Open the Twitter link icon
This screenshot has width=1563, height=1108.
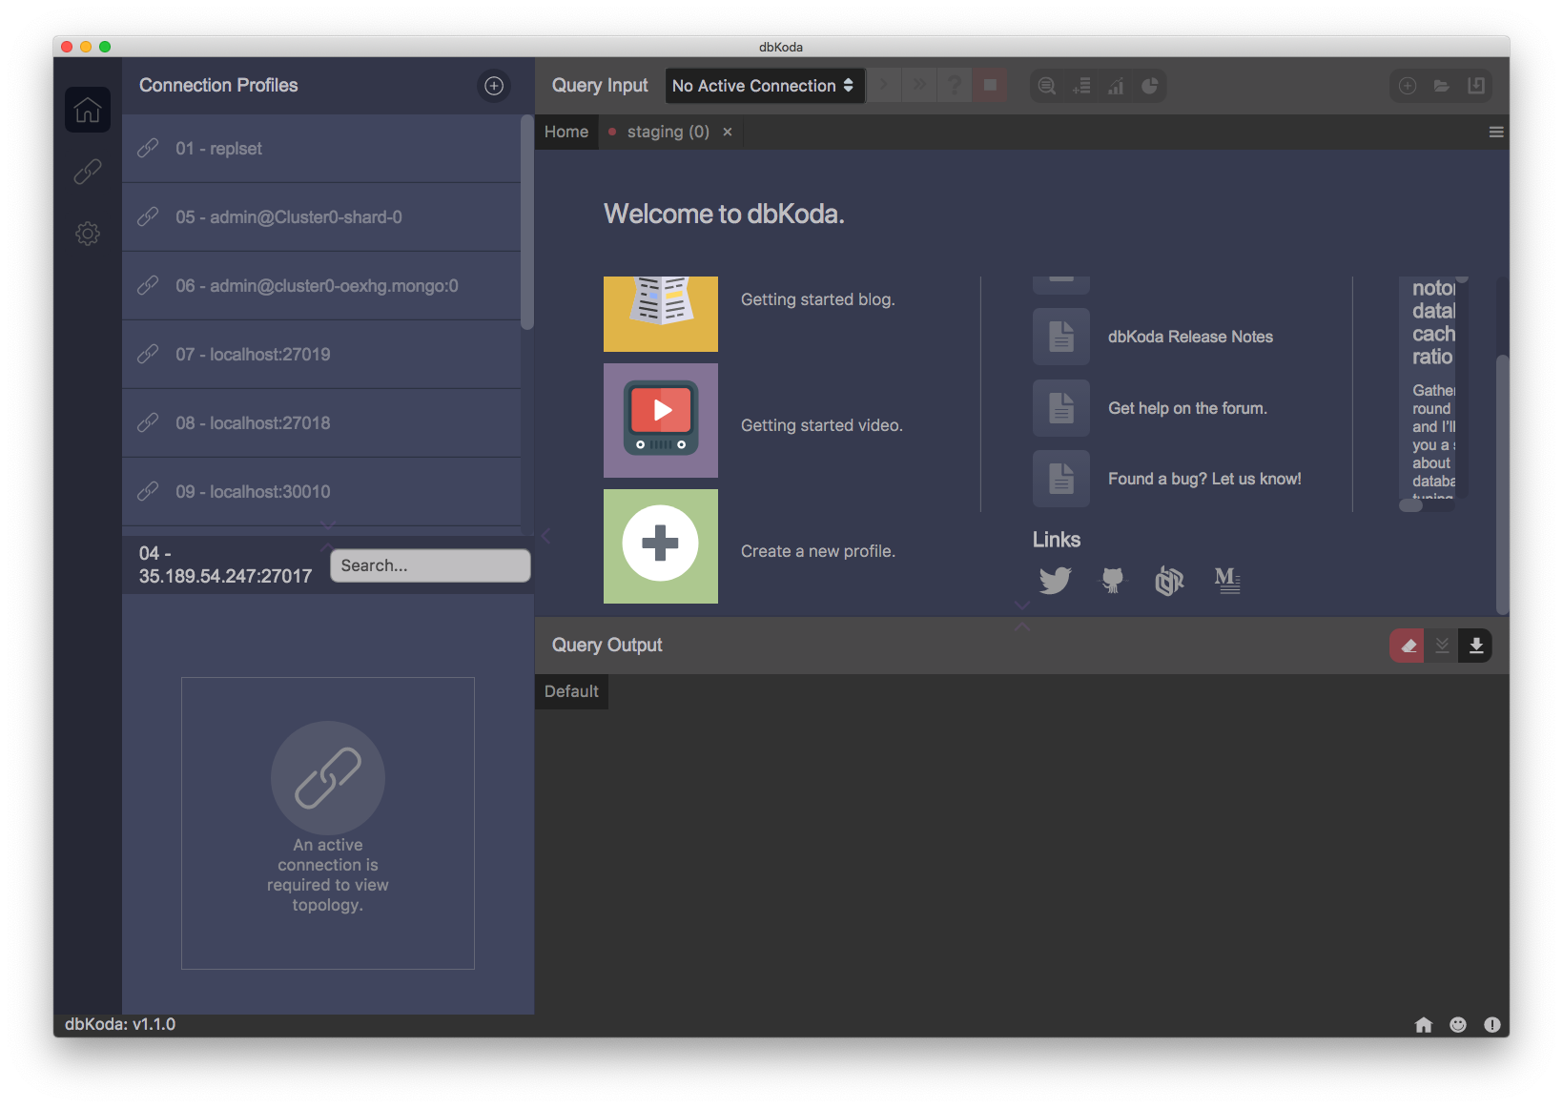click(x=1055, y=580)
